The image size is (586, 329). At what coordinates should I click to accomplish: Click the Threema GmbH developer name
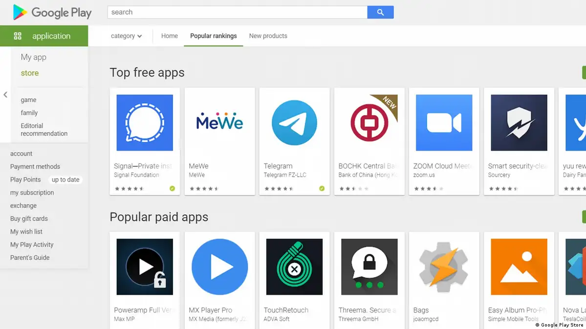358,319
